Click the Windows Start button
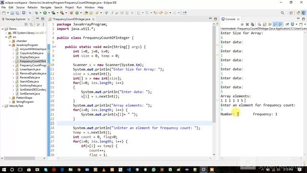 [x=4, y=170]
